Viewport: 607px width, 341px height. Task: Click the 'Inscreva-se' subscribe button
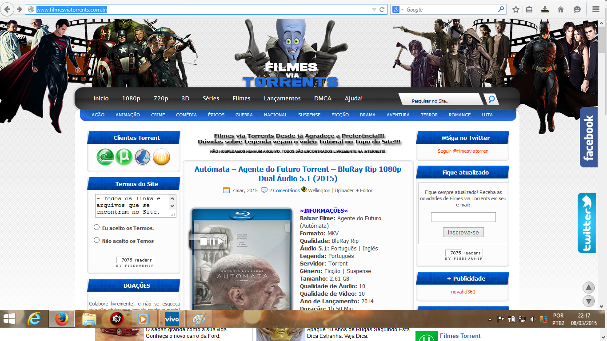tap(463, 232)
